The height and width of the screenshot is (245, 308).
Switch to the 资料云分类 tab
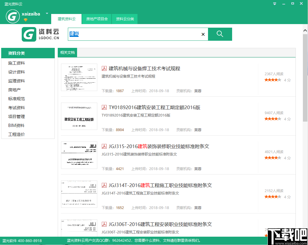coord(124,18)
